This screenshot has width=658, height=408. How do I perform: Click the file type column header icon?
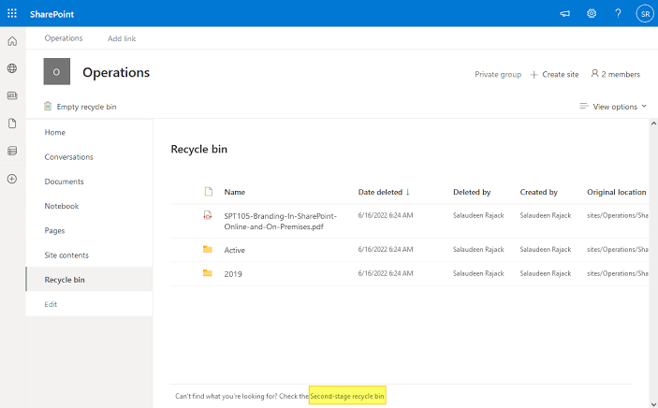(208, 192)
